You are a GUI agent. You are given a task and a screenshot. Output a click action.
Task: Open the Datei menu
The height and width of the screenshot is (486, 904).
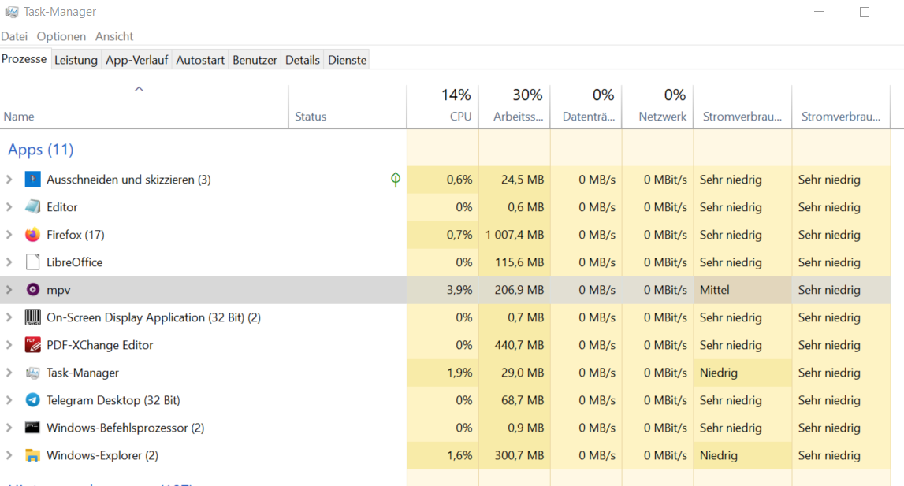[x=14, y=36]
